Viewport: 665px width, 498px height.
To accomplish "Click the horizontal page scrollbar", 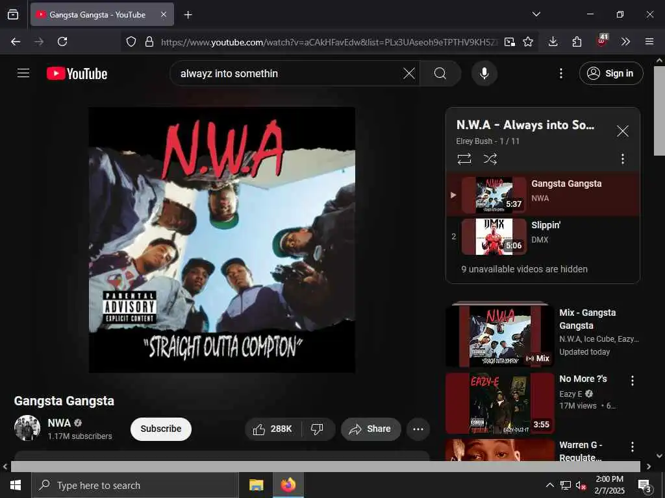I will [325, 466].
